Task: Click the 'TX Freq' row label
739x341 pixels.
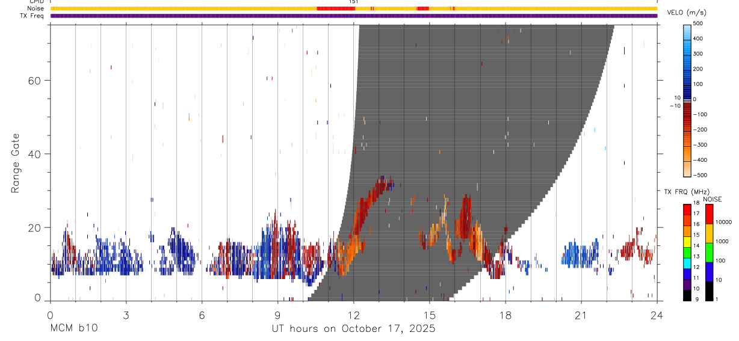Action: 32,16
